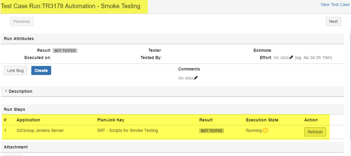Go to the Previous test case run
This screenshot has height=156, width=351.
click(x=21, y=21)
